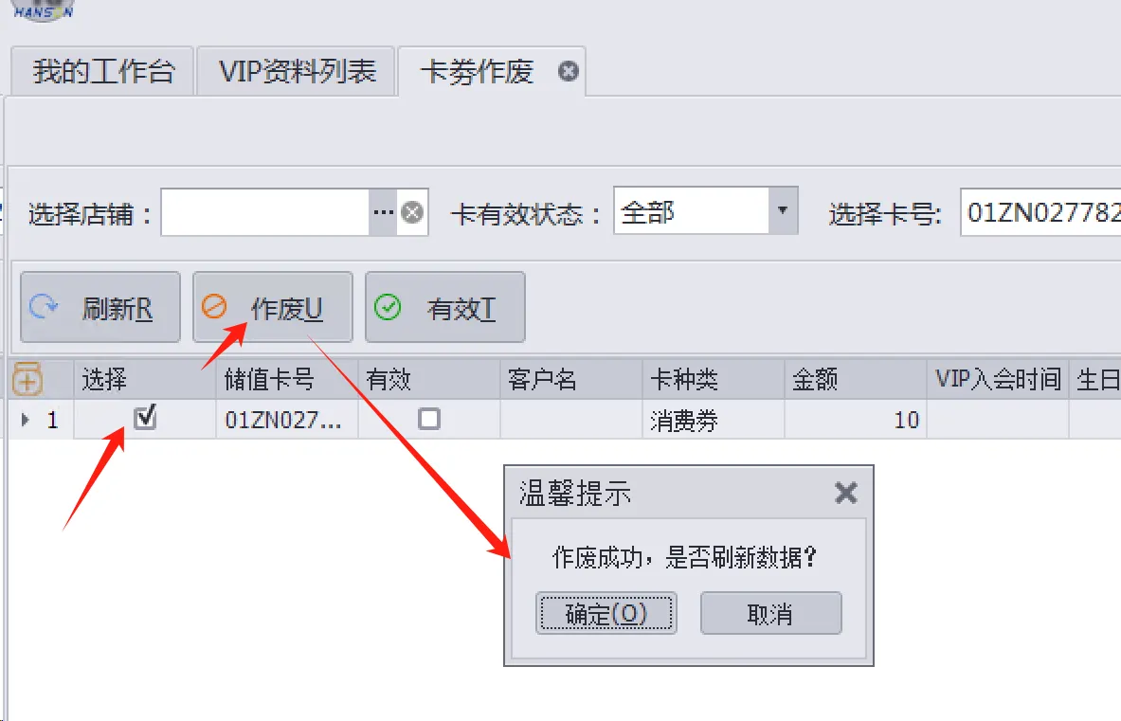The image size is (1121, 721).
Task: Uncheck the 选择 checkbox in row 1
Action: pyautogui.click(x=145, y=417)
